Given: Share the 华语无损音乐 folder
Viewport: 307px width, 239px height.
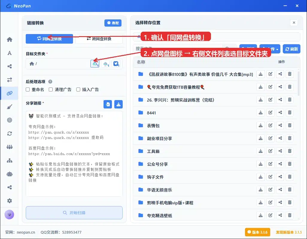Looking at the screenshot, I should pyautogui.click(x=280, y=190).
